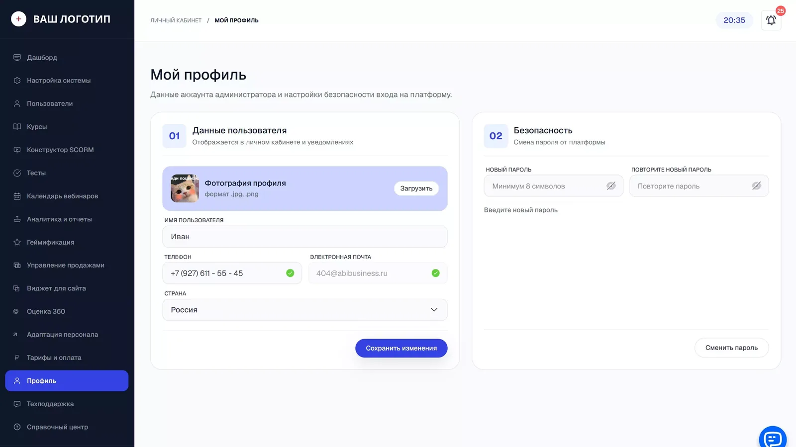Open notifications bell with 25 badge
796x447 pixels.
(771, 20)
